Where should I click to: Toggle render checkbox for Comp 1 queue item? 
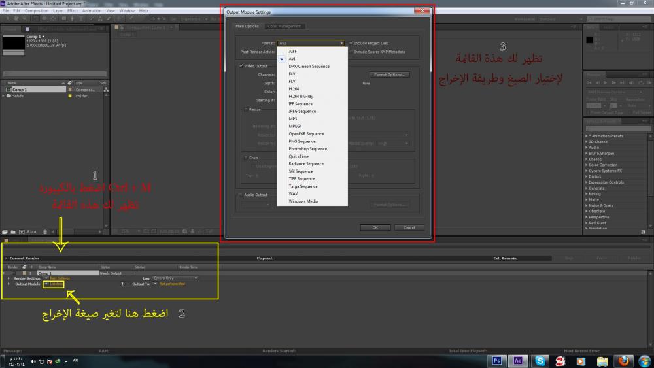click(14, 273)
